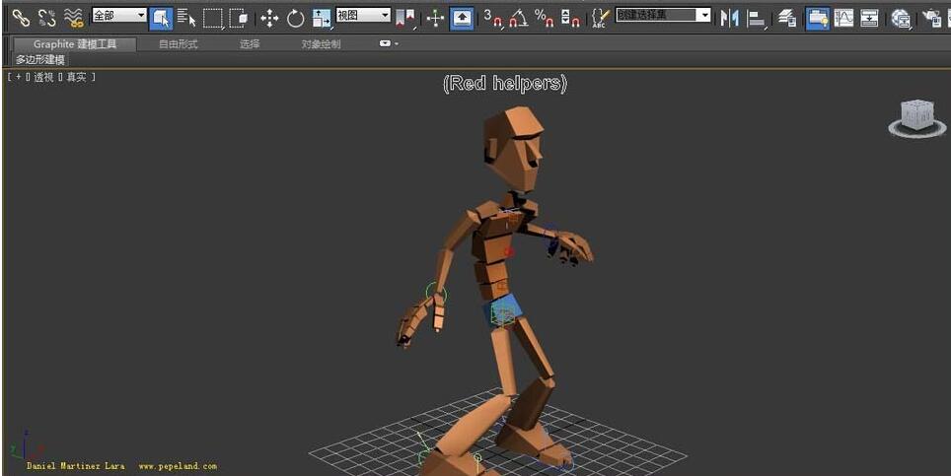
Task: Click the Mirror tool icon
Action: click(729, 18)
